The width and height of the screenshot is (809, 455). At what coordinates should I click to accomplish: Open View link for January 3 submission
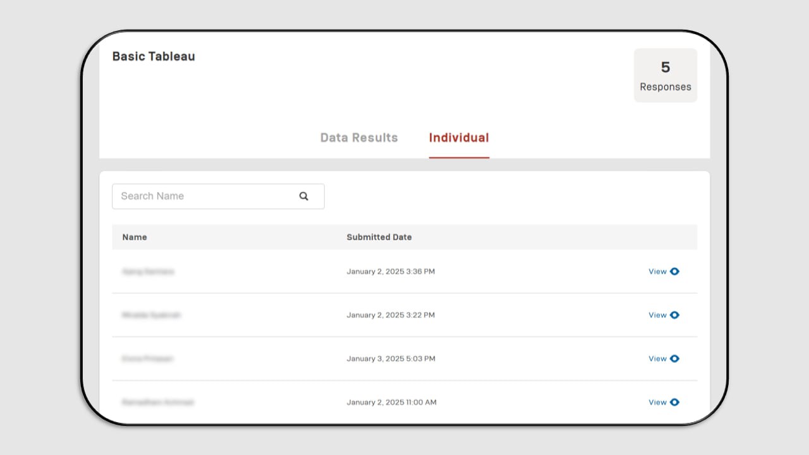(657, 359)
